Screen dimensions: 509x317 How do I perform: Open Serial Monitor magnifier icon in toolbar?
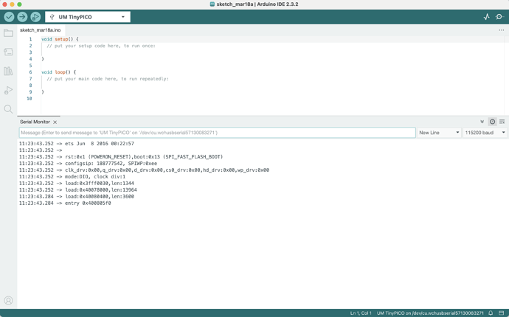(499, 17)
